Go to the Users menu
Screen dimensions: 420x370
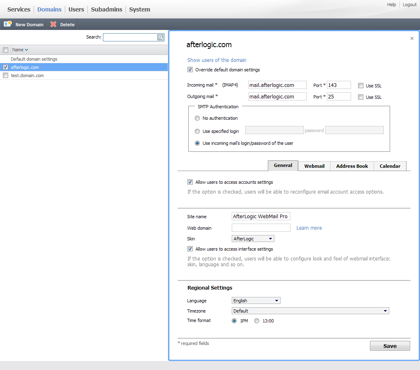[x=76, y=9]
